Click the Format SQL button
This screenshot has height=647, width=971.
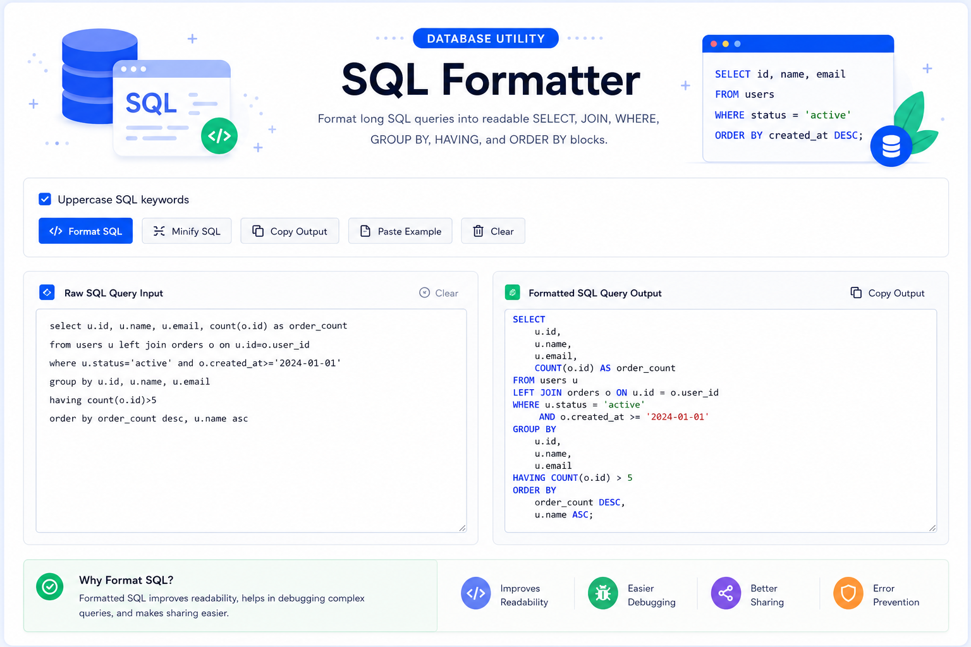click(x=85, y=231)
